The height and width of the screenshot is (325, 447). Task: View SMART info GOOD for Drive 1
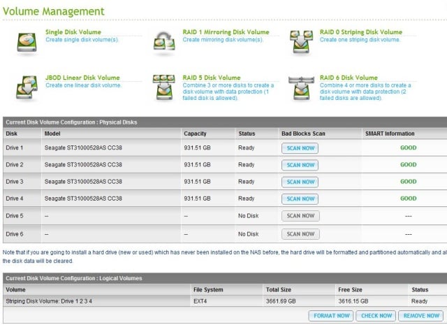tap(408, 147)
